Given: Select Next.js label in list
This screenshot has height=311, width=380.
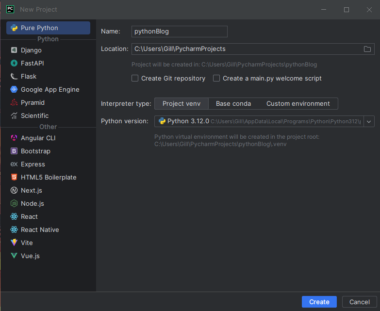Looking at the screenshot, I should [x=32, y=190].
